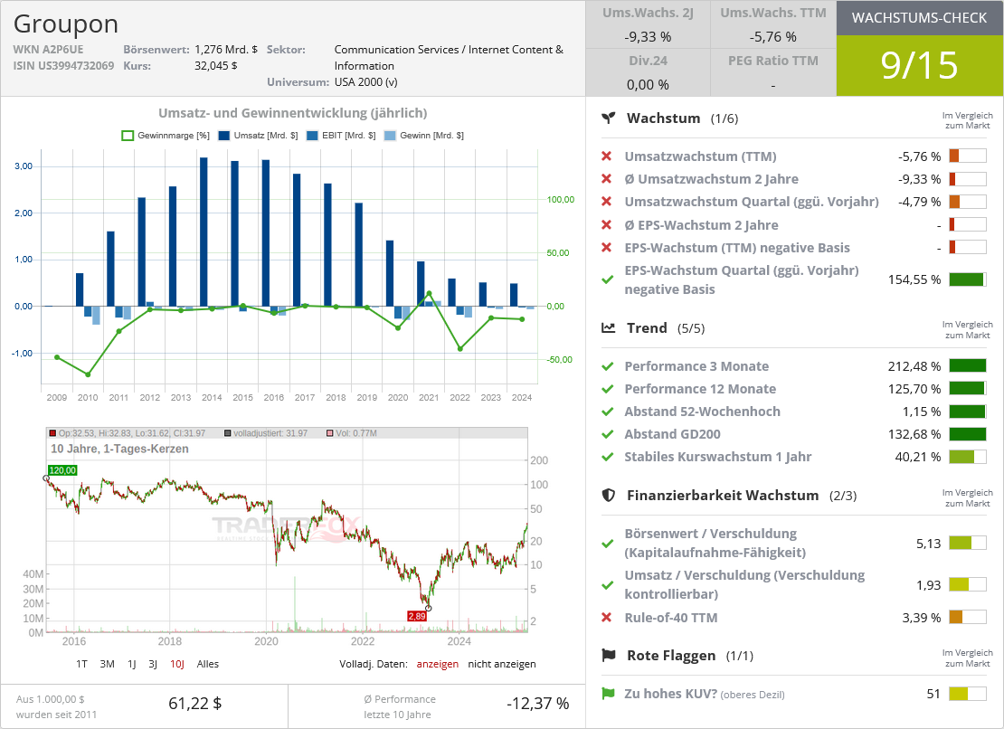Click the red X beside Umsatzwachstum (TTM)

(x=607, y=156)
